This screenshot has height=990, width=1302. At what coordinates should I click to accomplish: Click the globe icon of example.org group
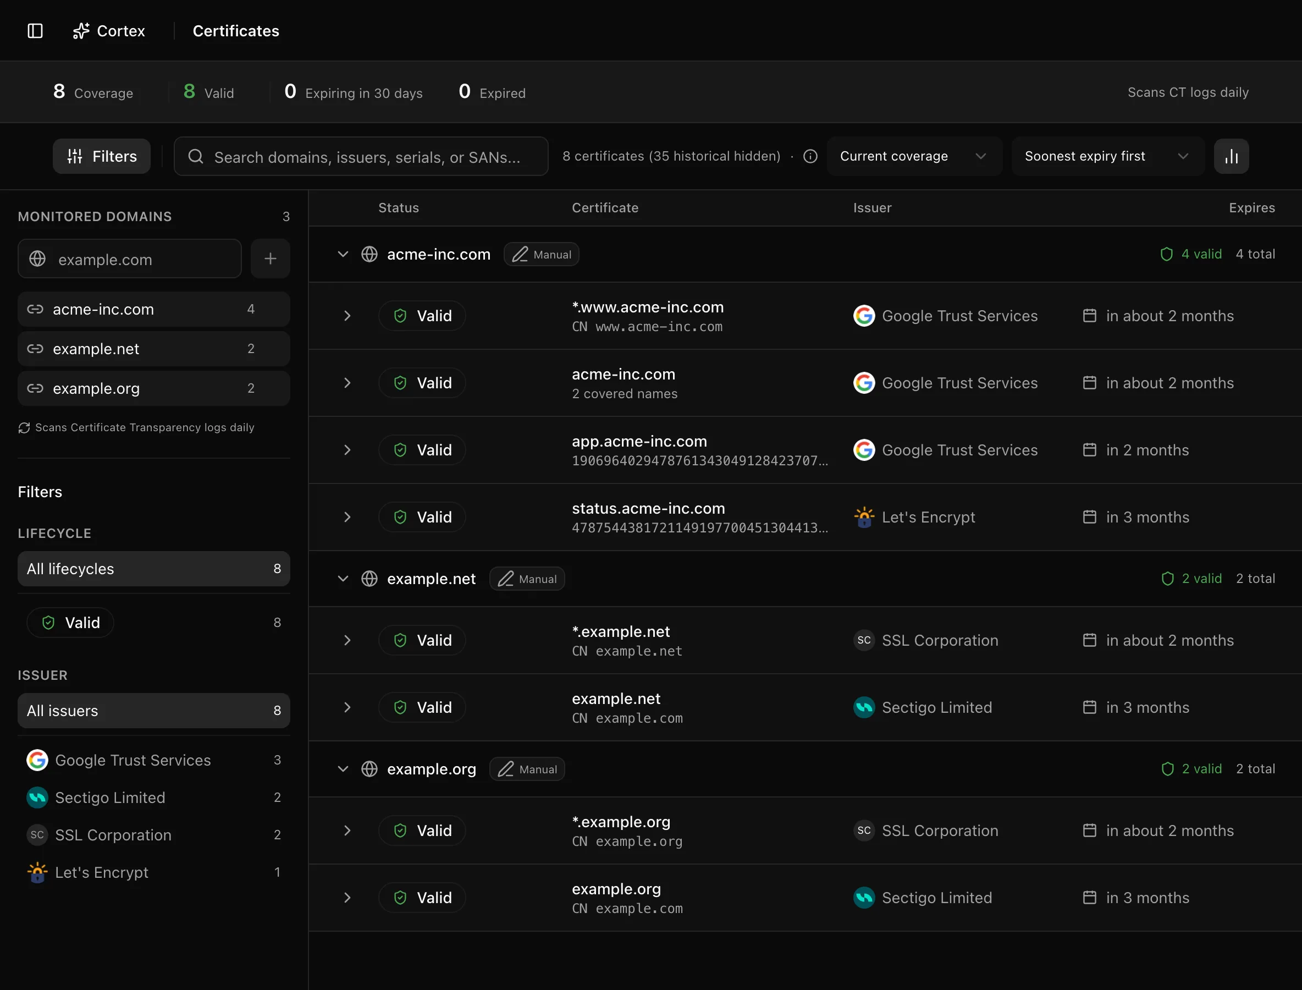coord(369,769)
